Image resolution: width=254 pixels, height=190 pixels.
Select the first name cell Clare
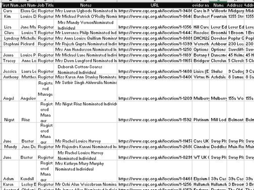[10, 33]
